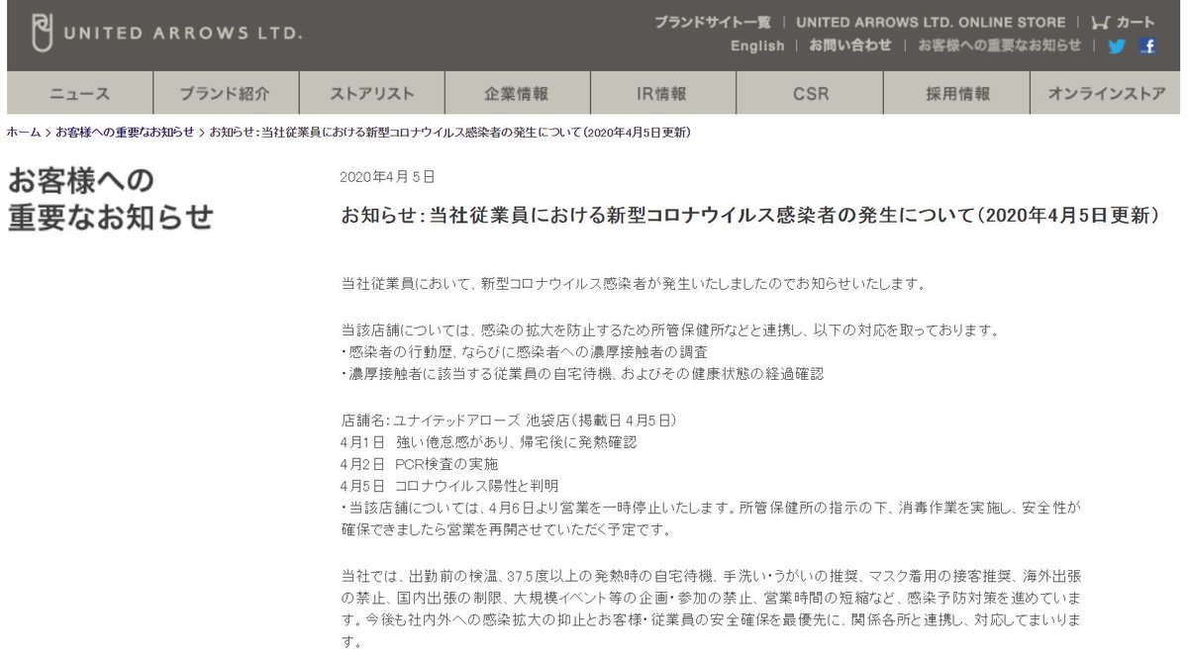Screen dimensions: 1188x656
Task: Open the オンラインストア menu tab
Action: point(1106,94)
